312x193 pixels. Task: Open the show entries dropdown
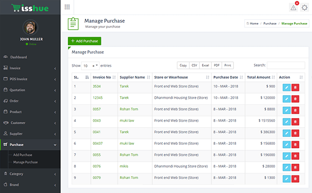click(90, 66)
